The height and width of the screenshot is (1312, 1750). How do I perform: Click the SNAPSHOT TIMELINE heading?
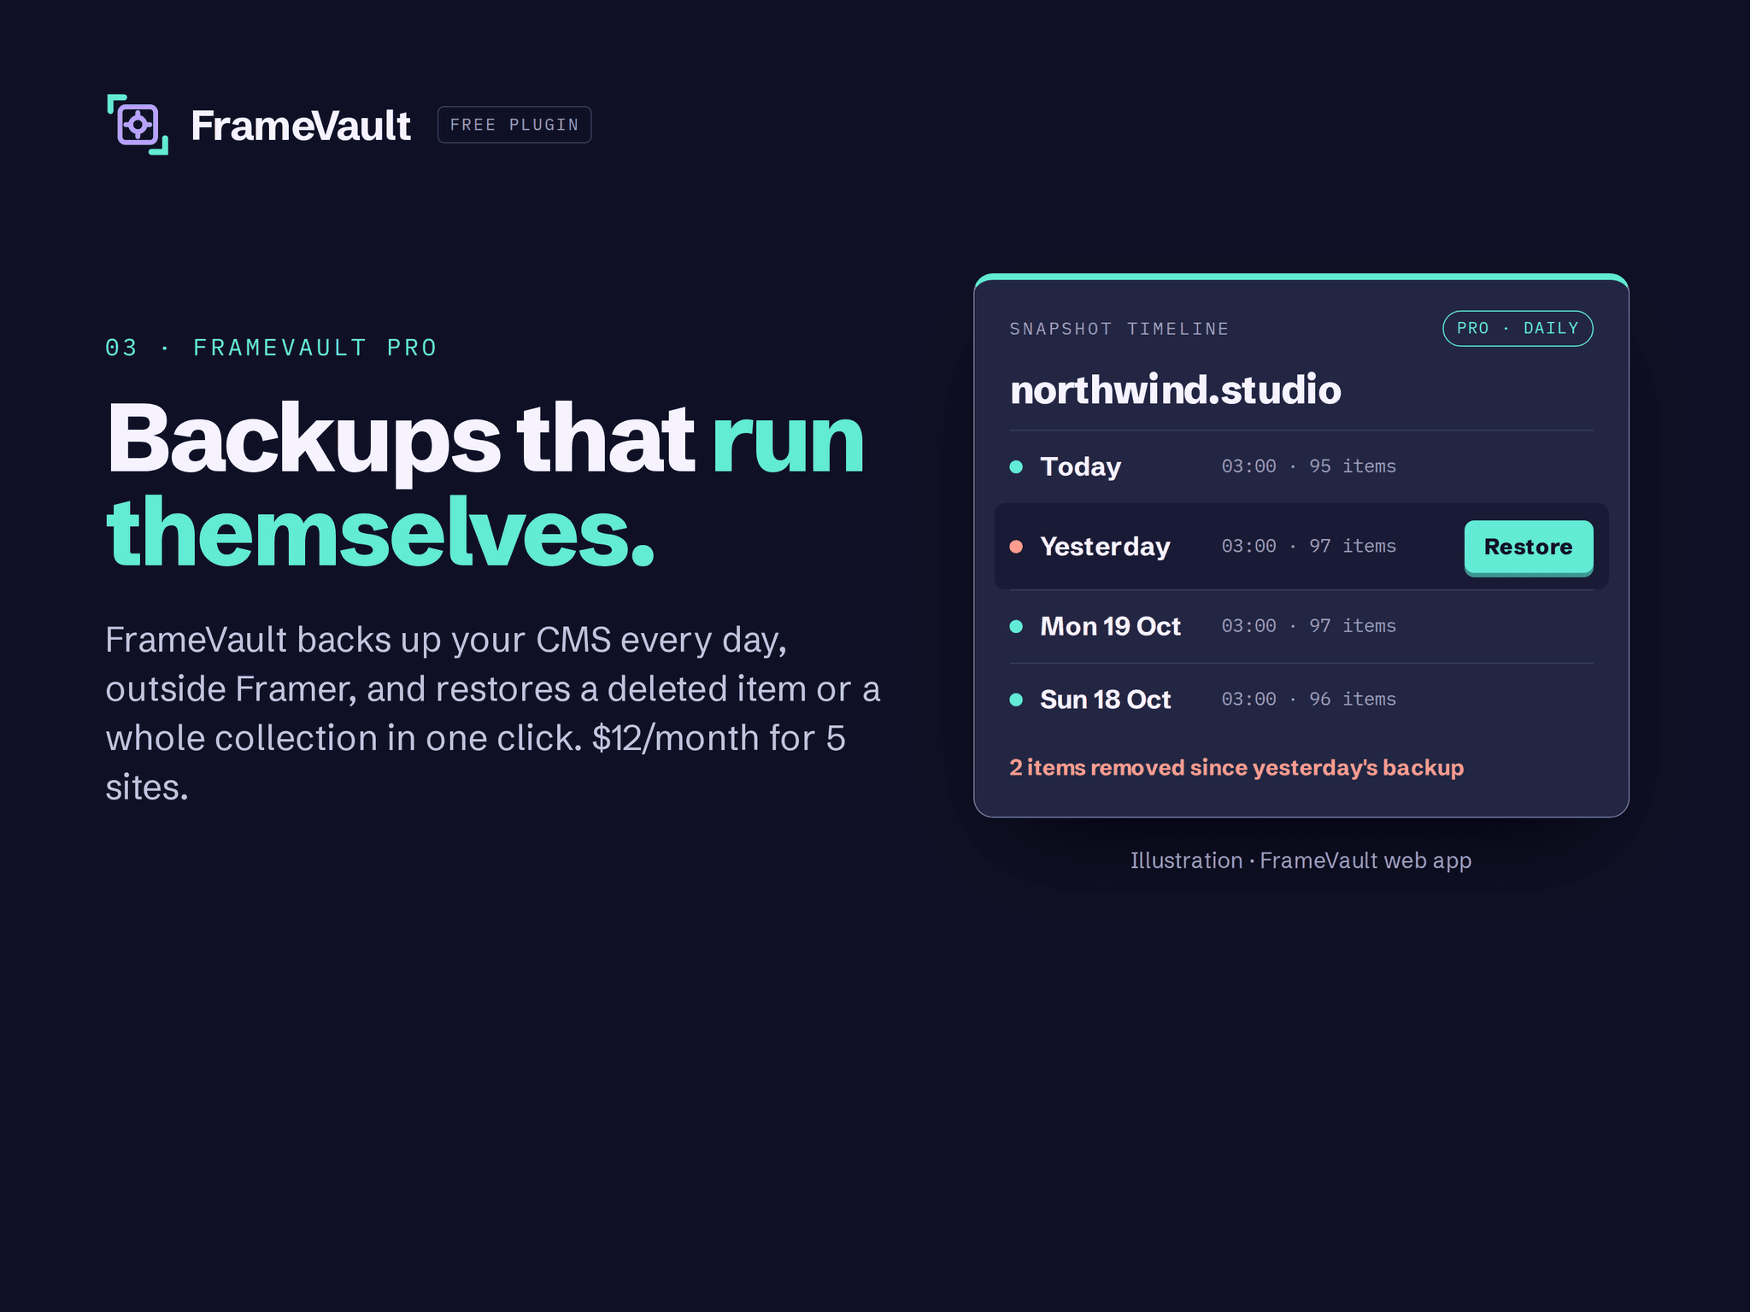pyautogui.click(x=1119, y=329)
